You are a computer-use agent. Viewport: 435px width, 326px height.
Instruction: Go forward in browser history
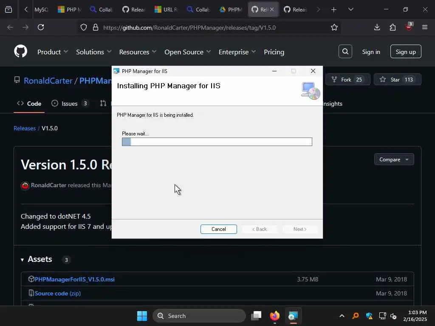tap(25, 27)
